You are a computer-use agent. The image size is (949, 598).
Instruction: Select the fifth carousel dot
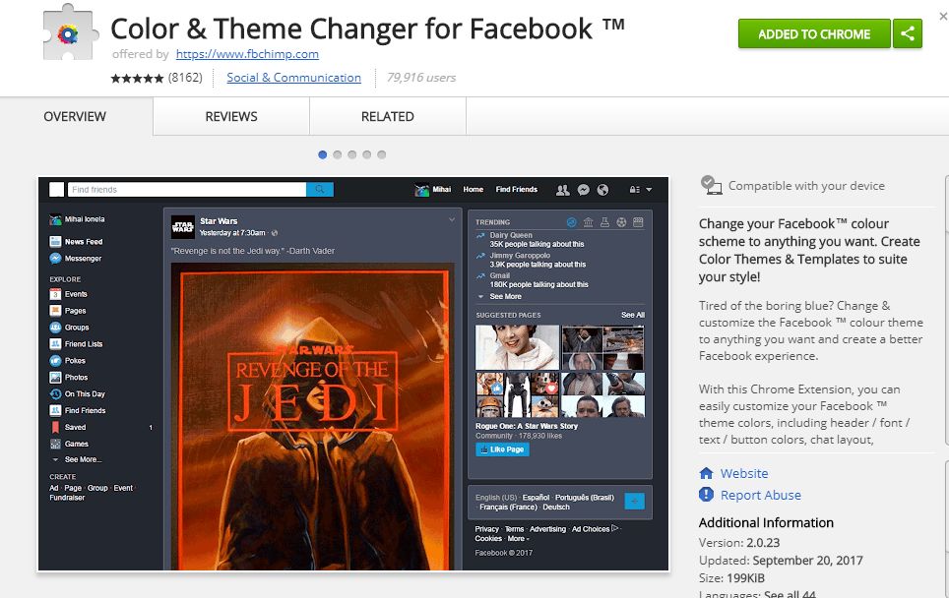coord(381,154)
